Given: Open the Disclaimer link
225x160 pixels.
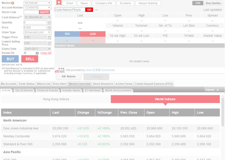Looking at the screenshot, I should (x=108, y=70).
